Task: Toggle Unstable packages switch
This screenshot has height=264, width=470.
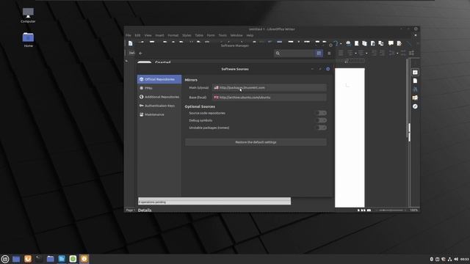Action: (x=321, y=128)
